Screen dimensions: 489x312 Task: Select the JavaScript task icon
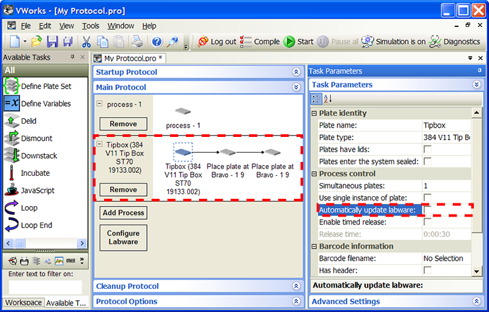click(x=12, y=190)
